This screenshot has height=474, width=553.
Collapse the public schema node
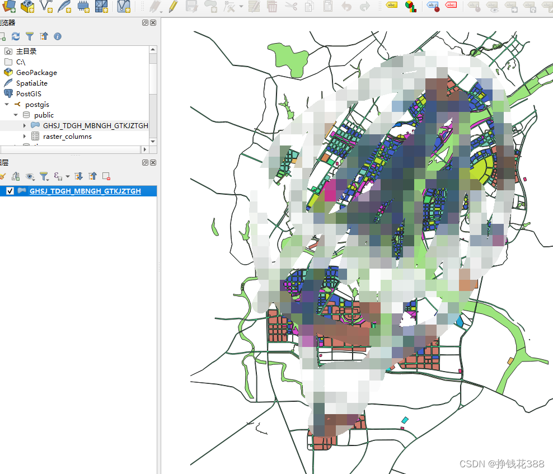coord(16,115)
